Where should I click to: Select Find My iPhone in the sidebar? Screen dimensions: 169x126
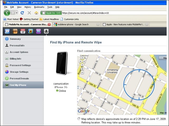[23, 85]
